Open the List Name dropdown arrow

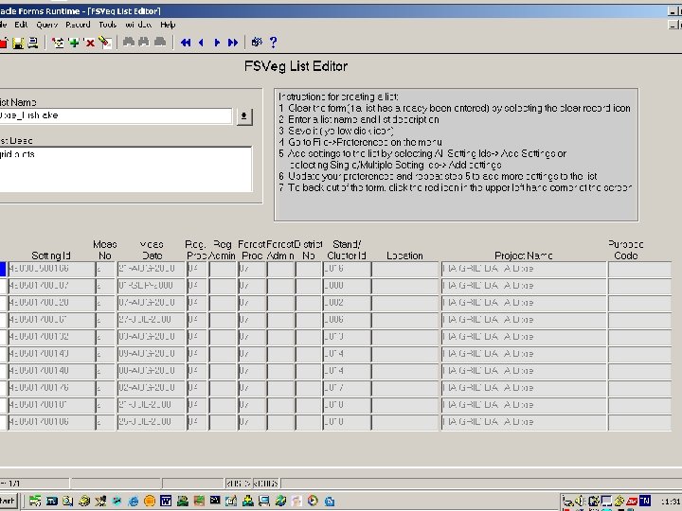tap(244, 116)
